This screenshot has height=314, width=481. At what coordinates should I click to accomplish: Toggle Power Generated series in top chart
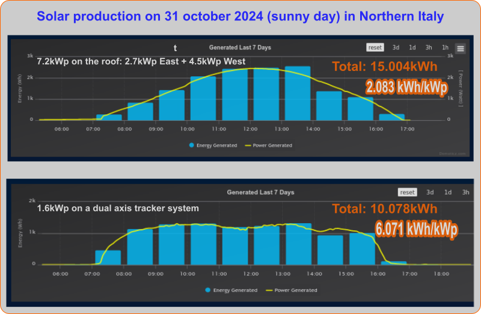(x=268, y=145)
